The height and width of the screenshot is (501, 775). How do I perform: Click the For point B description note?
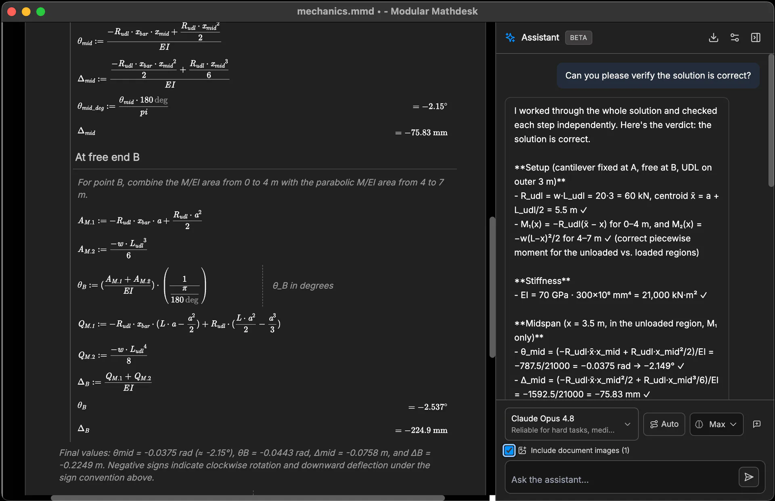click(x=261, y=188)
